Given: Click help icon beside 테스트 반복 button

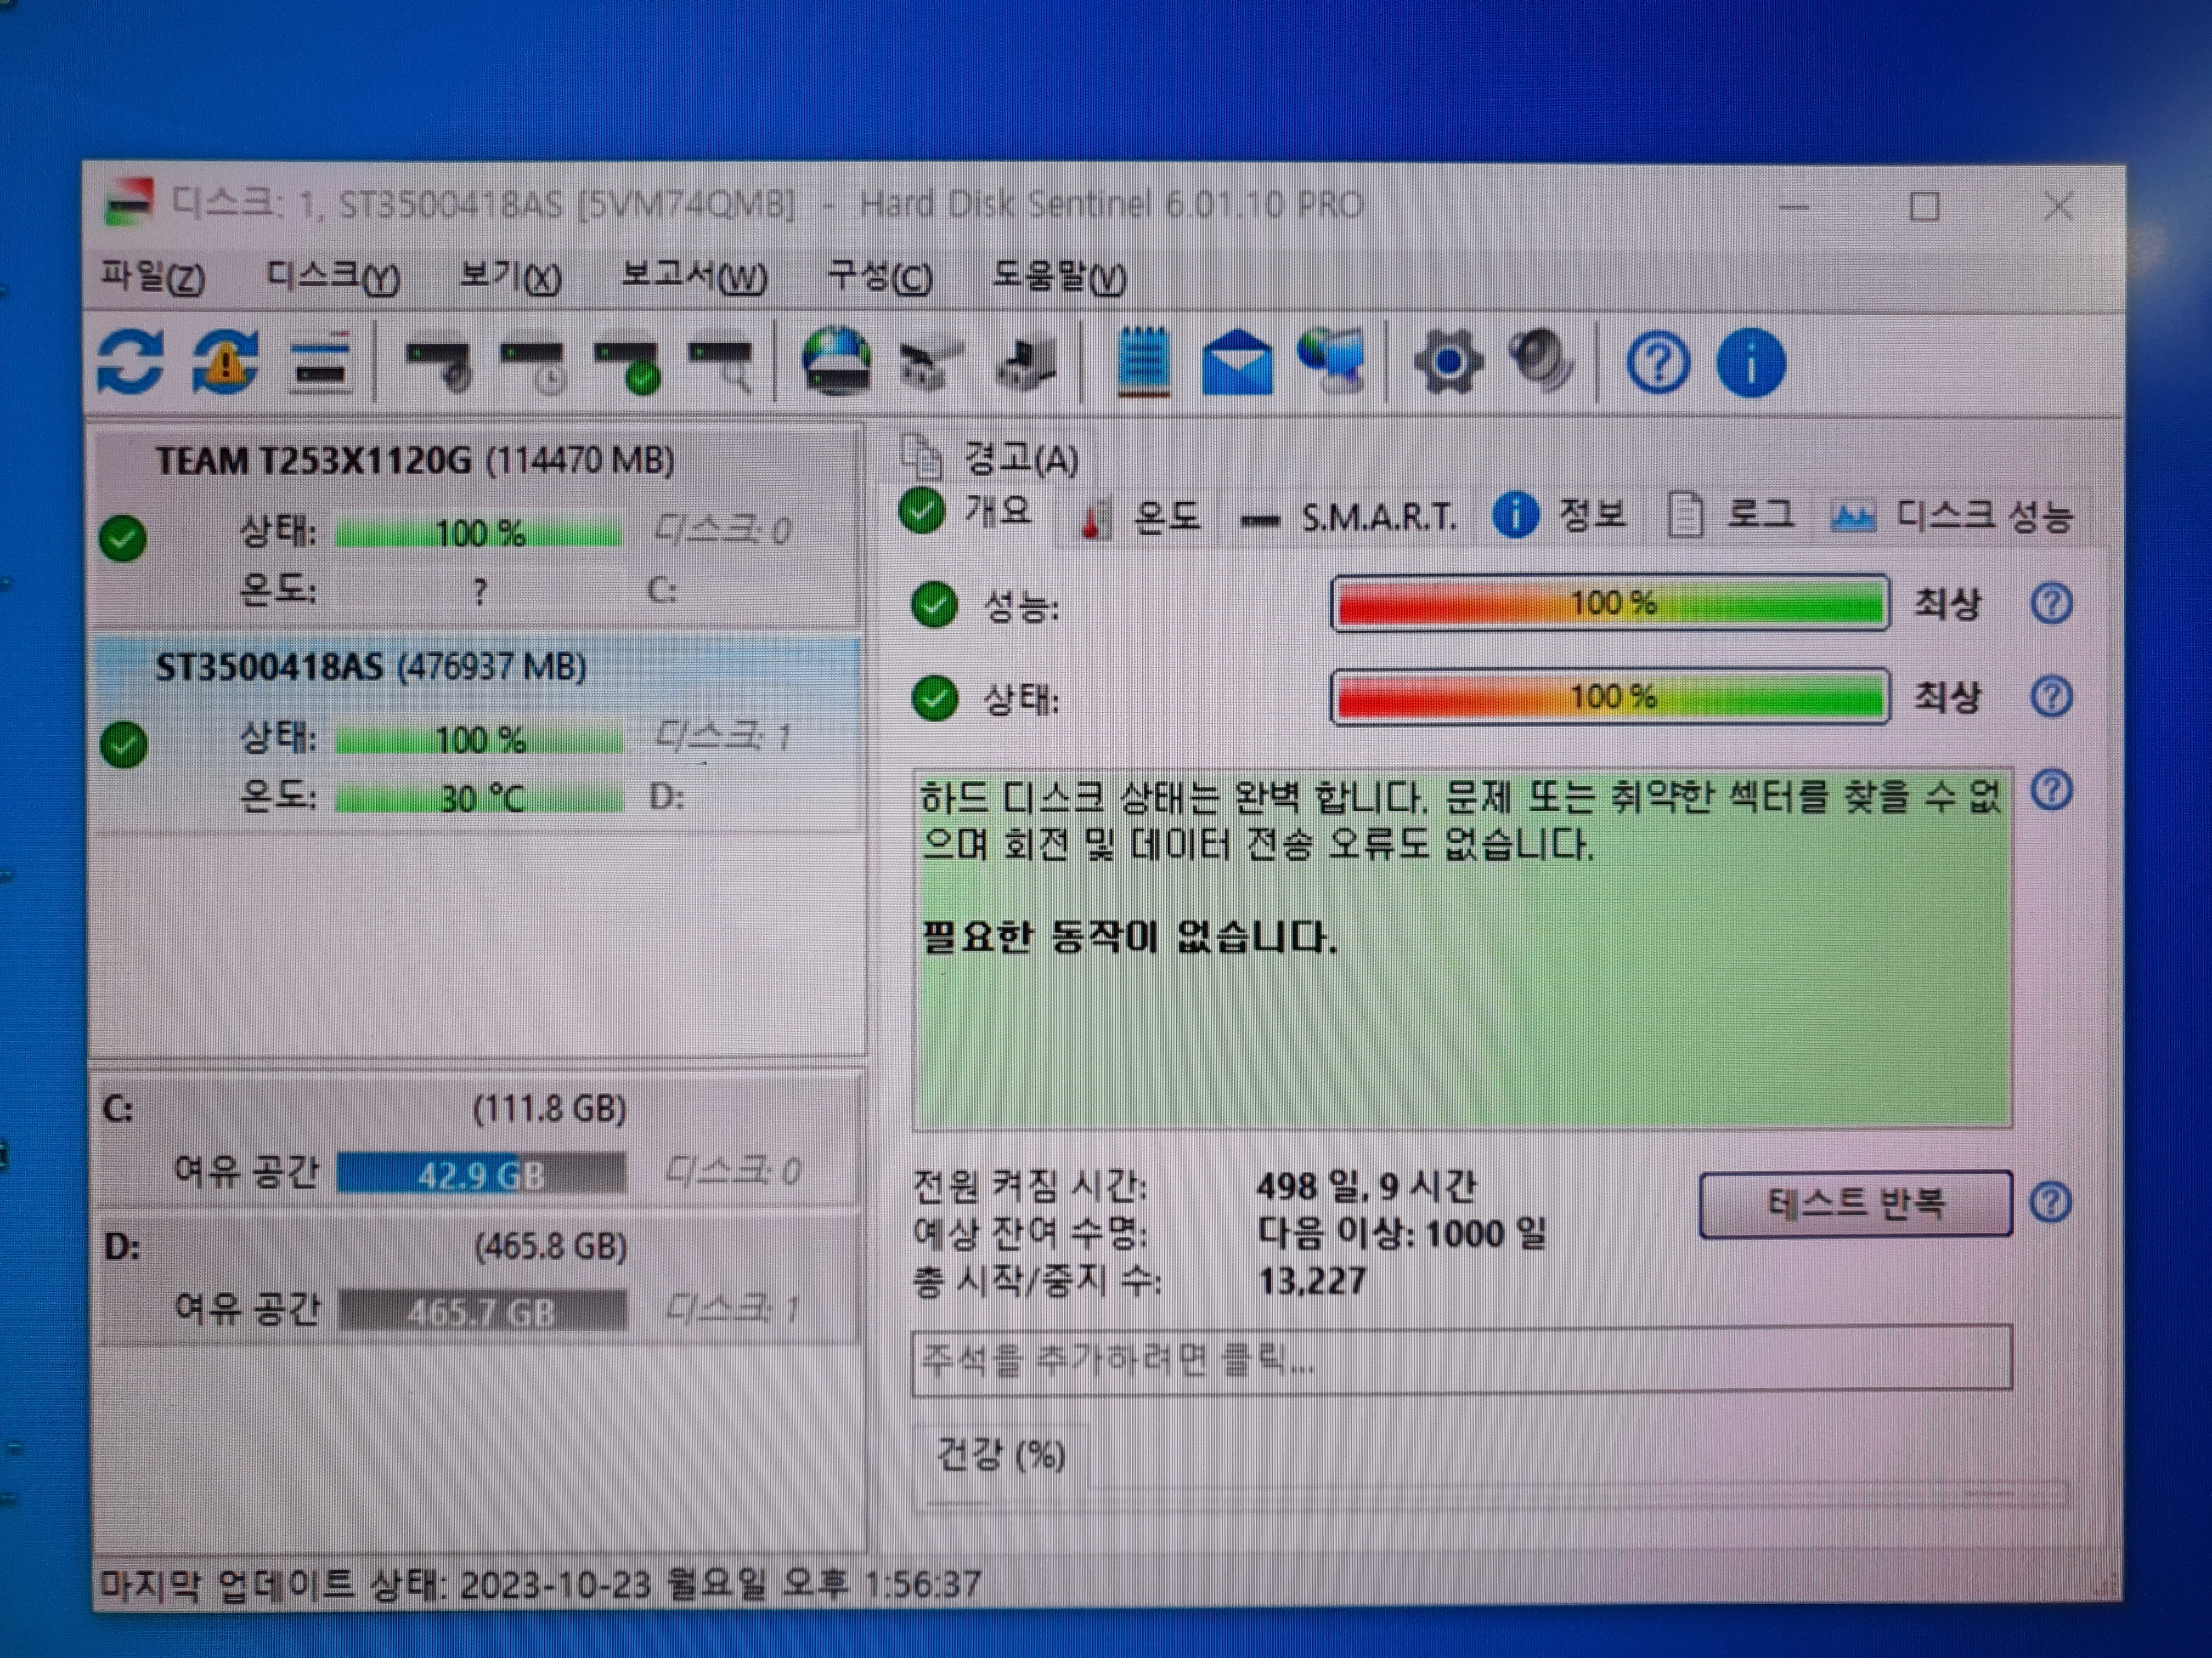Looking at the screenshot, I should [x=2051, y=1202].
